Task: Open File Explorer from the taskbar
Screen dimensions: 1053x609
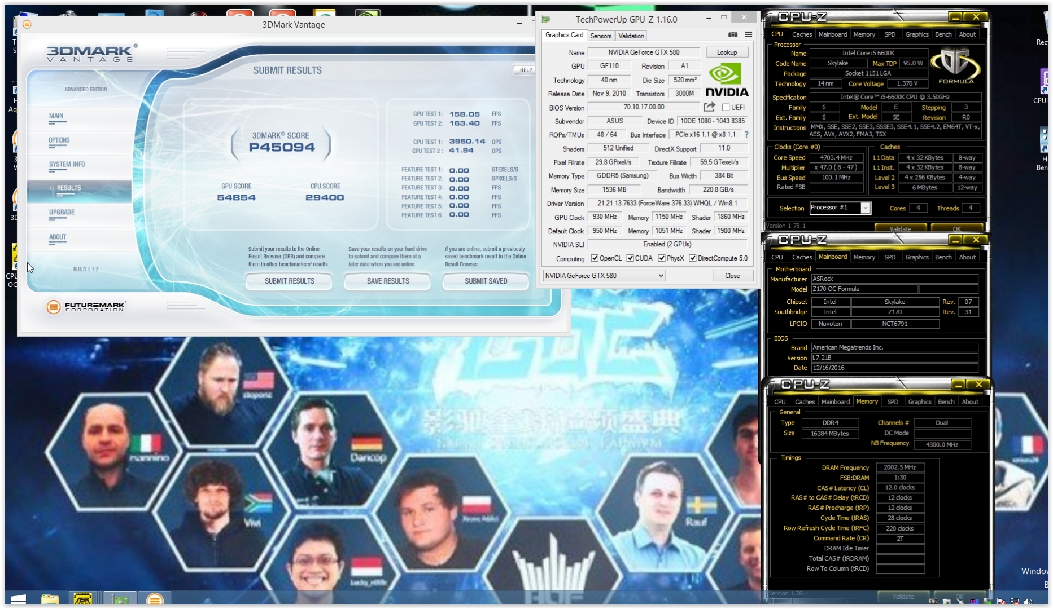Action: click(50, 599)
